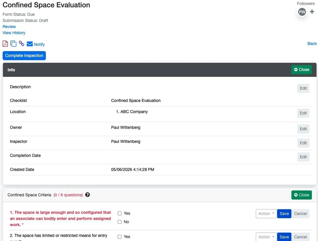Viewport: 318px width, 241px height.
Task: Click the '1. ABC Company' location text
Action: tap(132, 112)
